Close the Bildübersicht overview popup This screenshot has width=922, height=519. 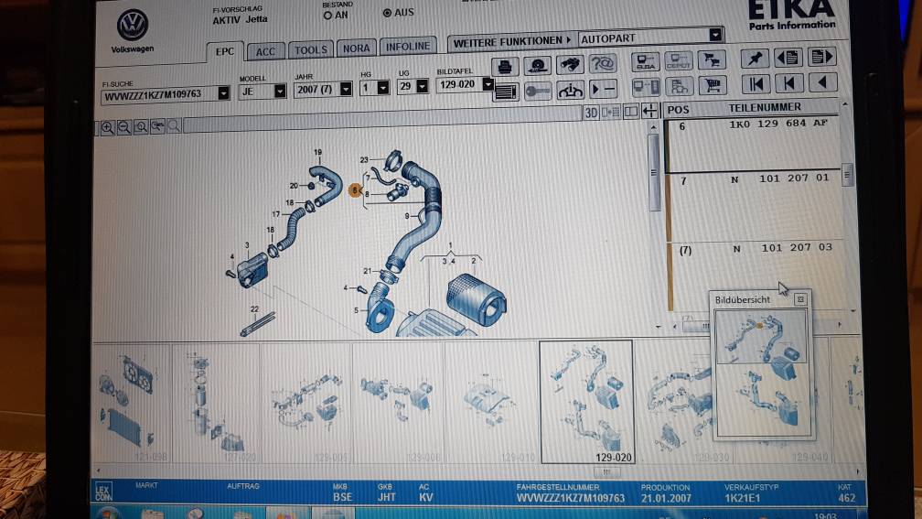pos(799,299)
